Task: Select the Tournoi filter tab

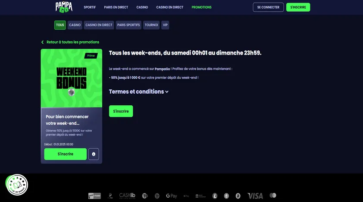Action: point(151,25)
